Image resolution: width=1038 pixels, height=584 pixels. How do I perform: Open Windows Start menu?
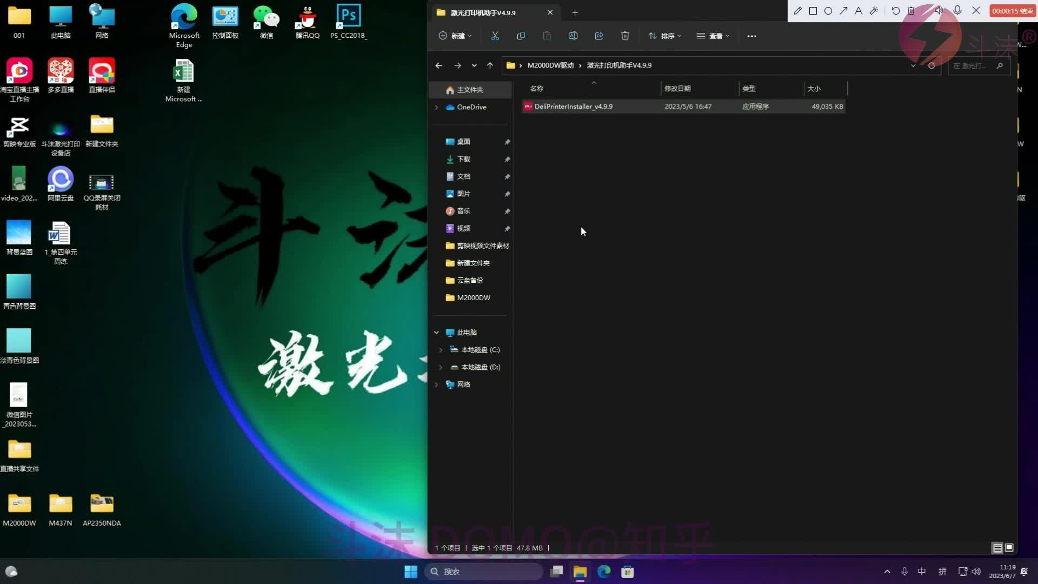411,572
